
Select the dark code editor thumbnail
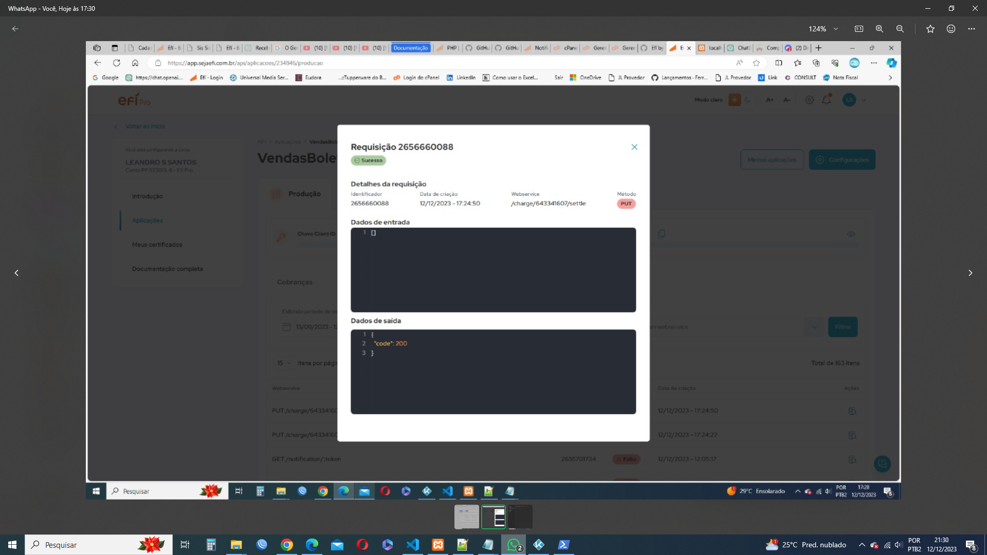520,516
